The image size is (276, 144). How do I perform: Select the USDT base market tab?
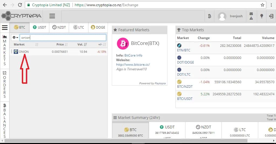39,27
